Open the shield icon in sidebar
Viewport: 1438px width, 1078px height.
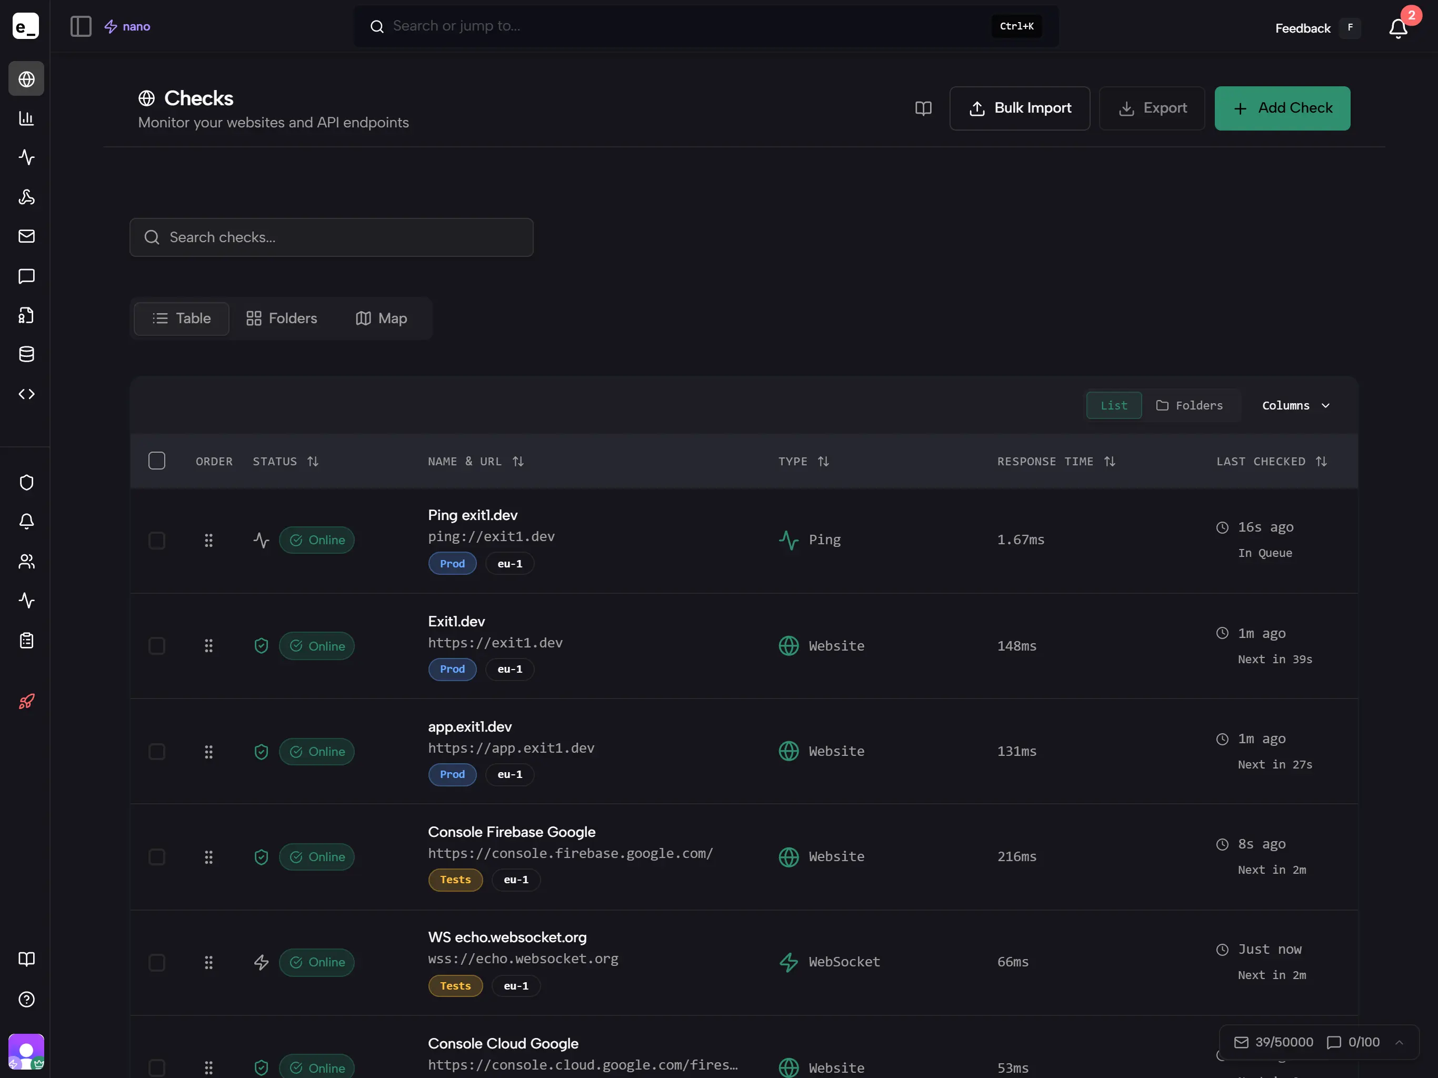click(26, 483)
